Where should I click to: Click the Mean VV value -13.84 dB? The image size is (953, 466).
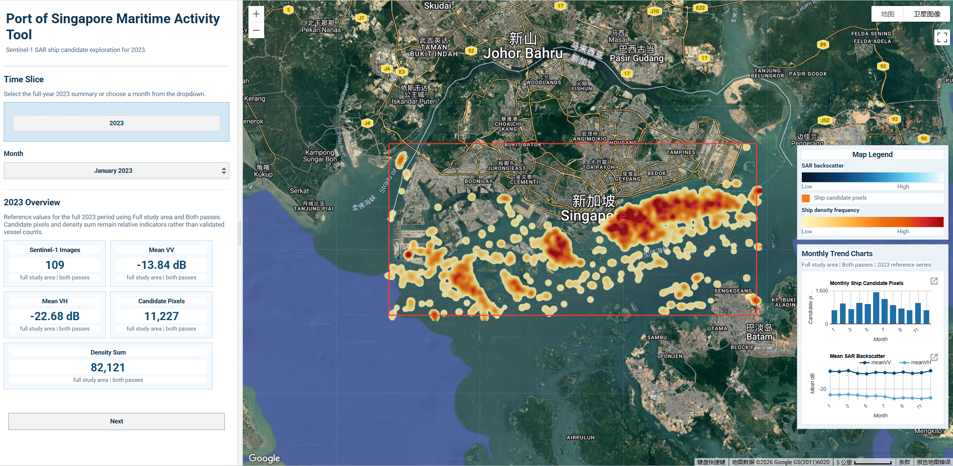click(x=161, y=265)
